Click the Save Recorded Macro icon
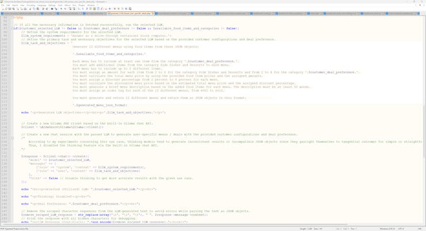 130,9
